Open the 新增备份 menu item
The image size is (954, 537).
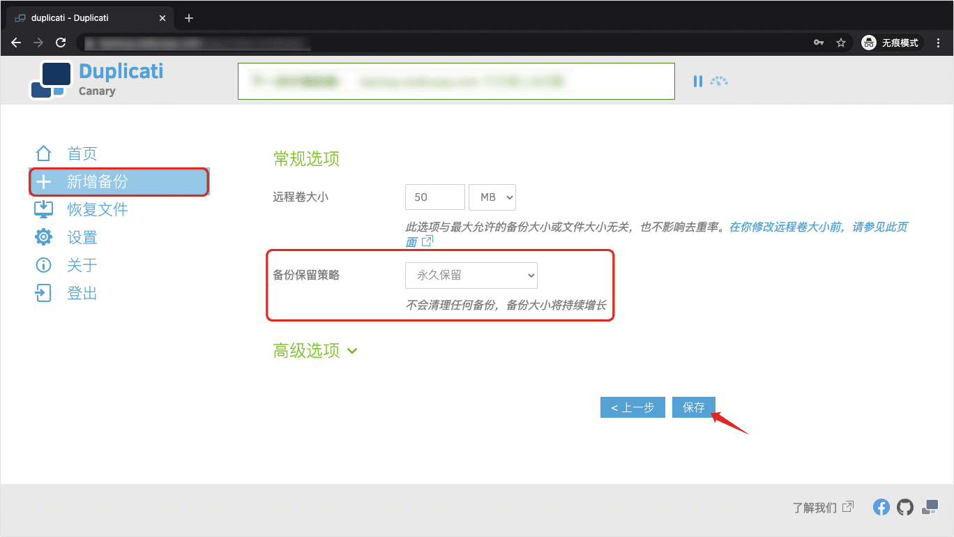coord(119,182)
